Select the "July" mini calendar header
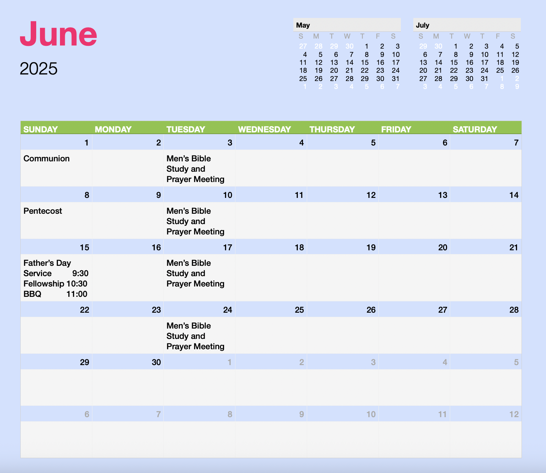The height and width of the screenshot is (473, 546). pos(467,25)
